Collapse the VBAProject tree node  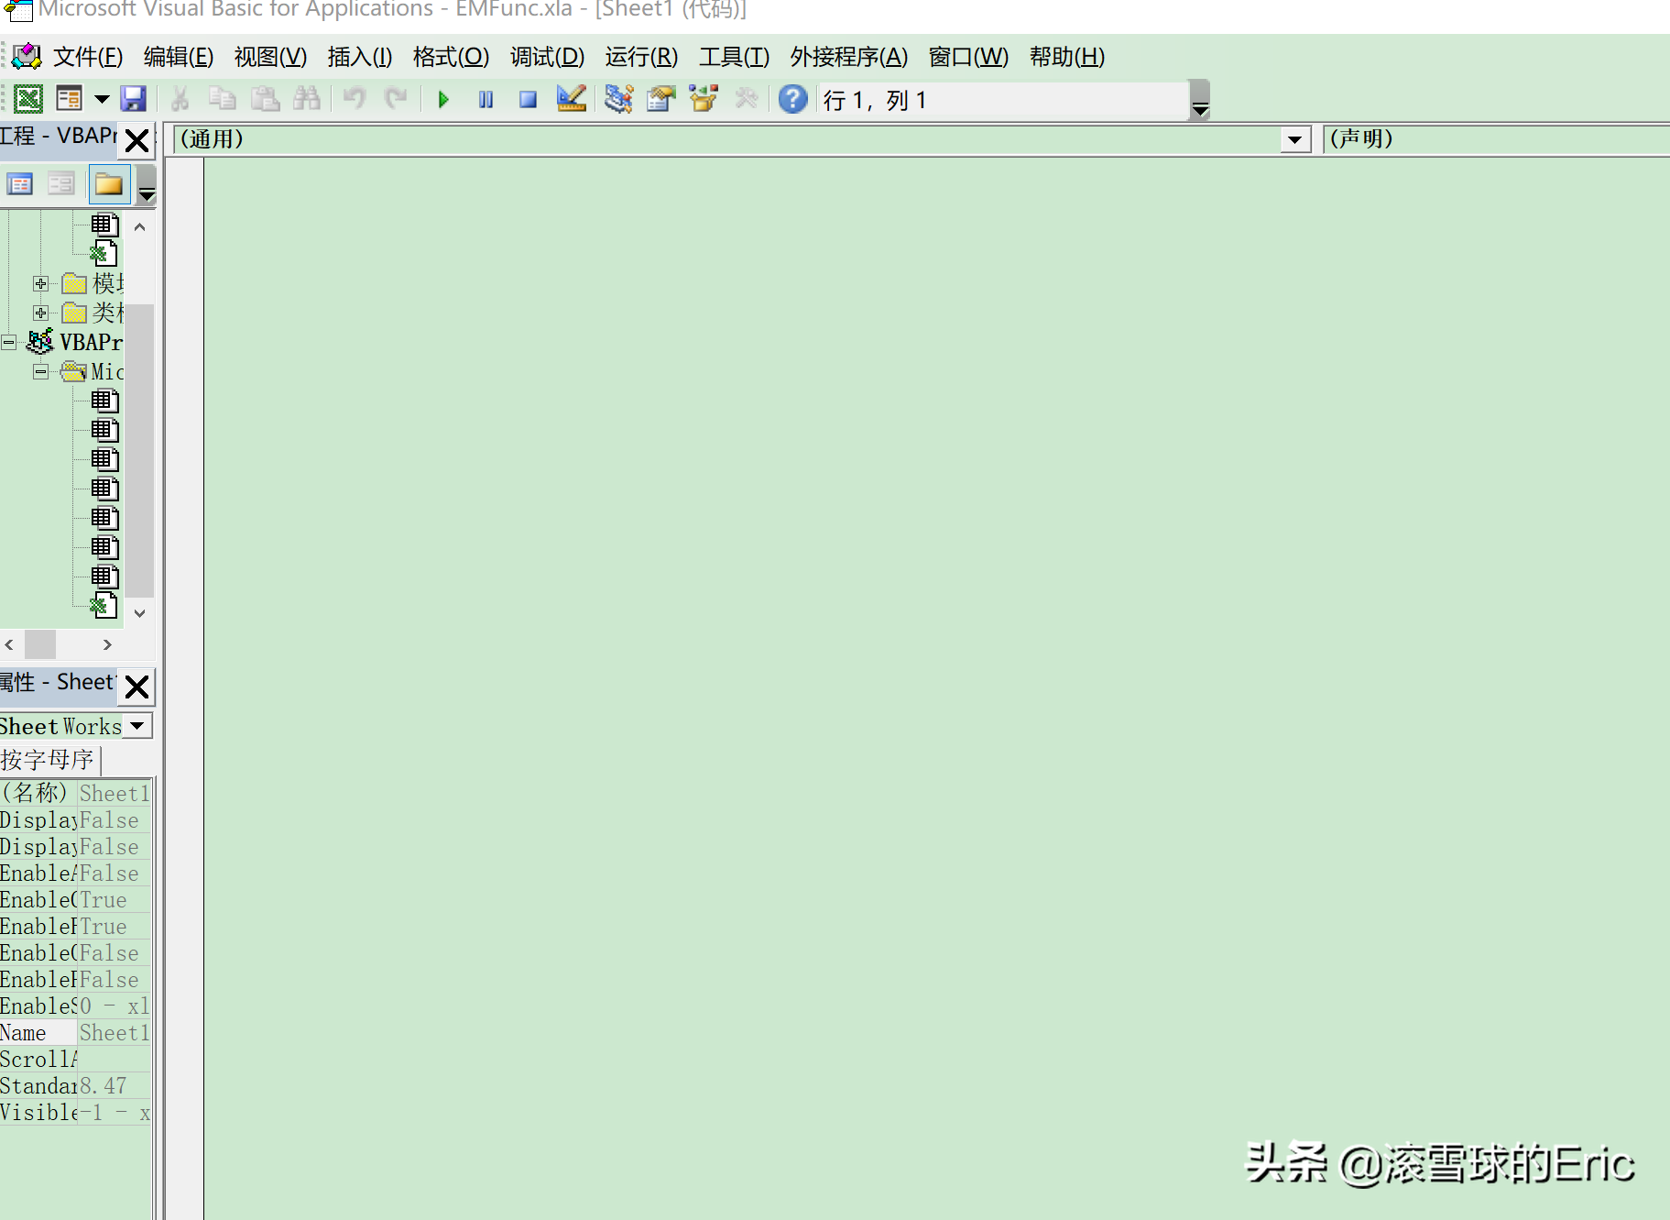(x=9, y=342)
